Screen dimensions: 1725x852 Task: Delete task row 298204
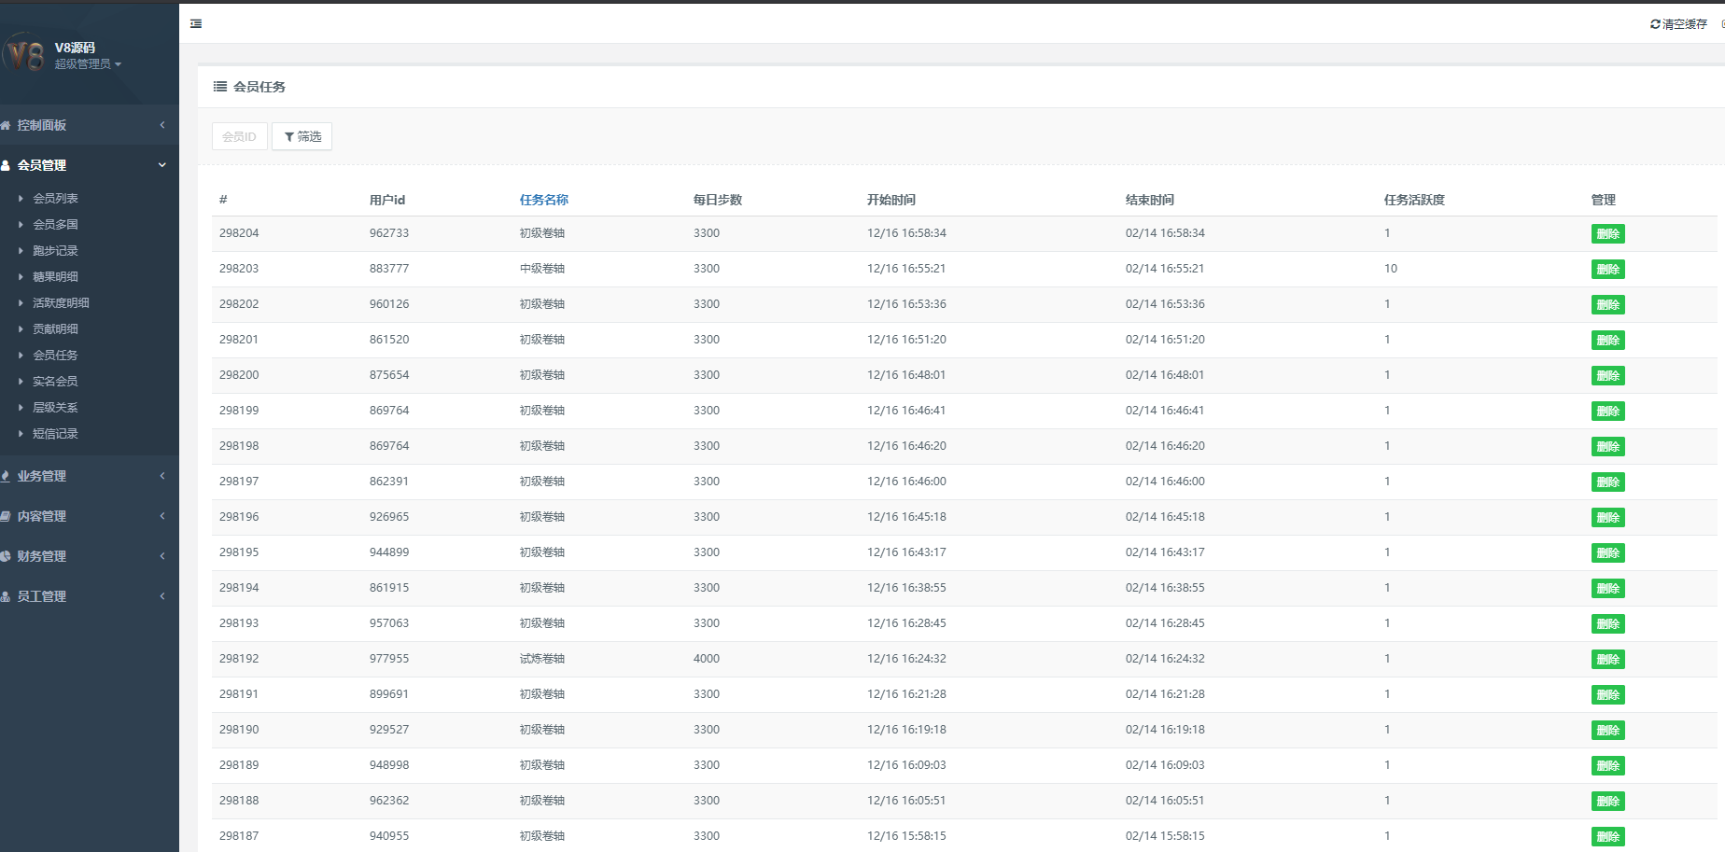tap(1607, 234)
